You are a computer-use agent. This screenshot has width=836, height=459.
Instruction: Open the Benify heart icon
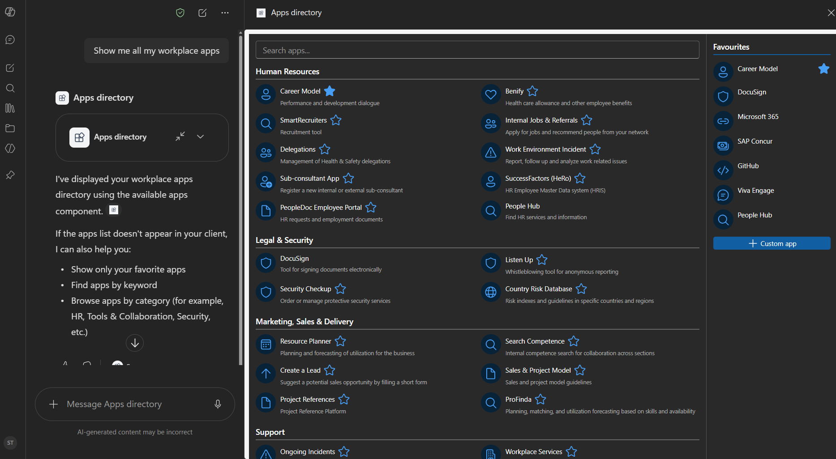pos(491,94)
